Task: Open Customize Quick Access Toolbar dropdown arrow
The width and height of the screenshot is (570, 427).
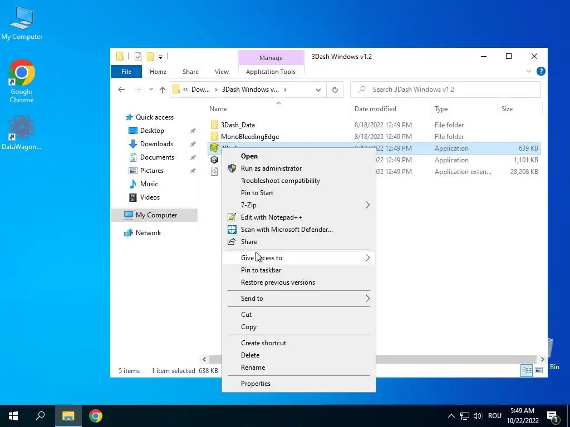Action: pos(160,57)
